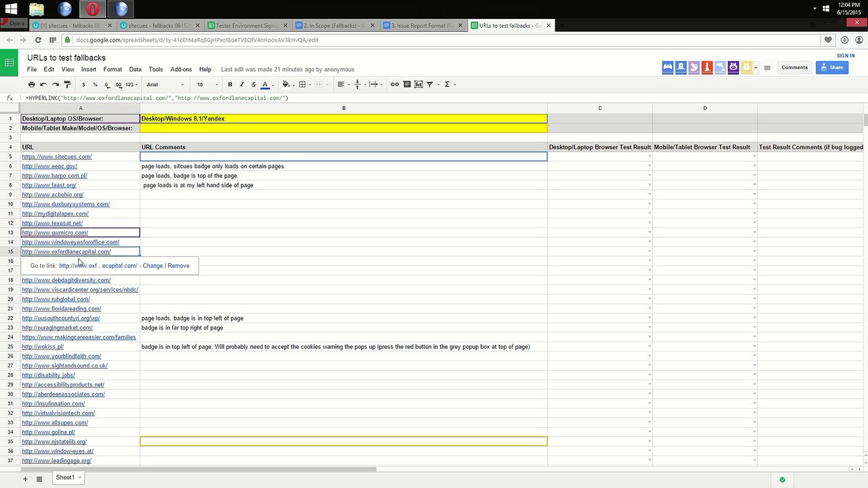Click the anonymous bat collaborator avatar
868x488 pixels.
[x=668, y=67]
